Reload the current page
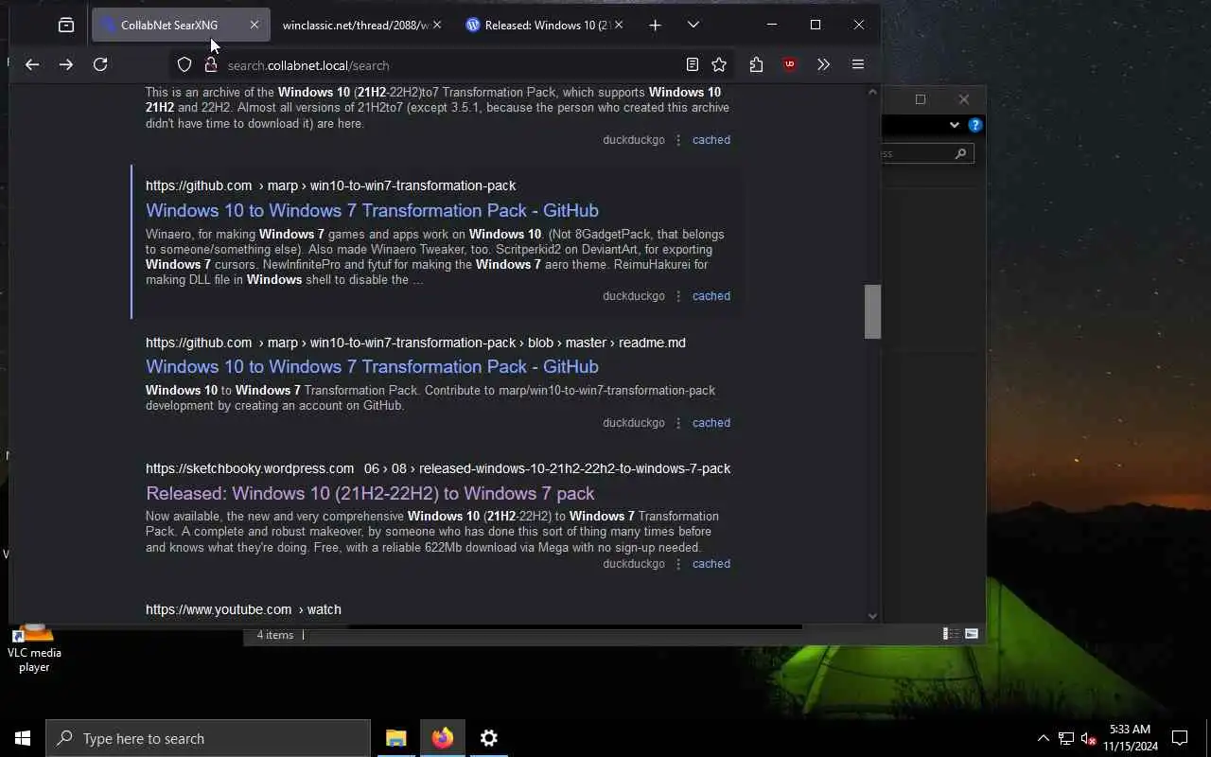Screen dimensions: 1211x757 [x=100, y=64]
